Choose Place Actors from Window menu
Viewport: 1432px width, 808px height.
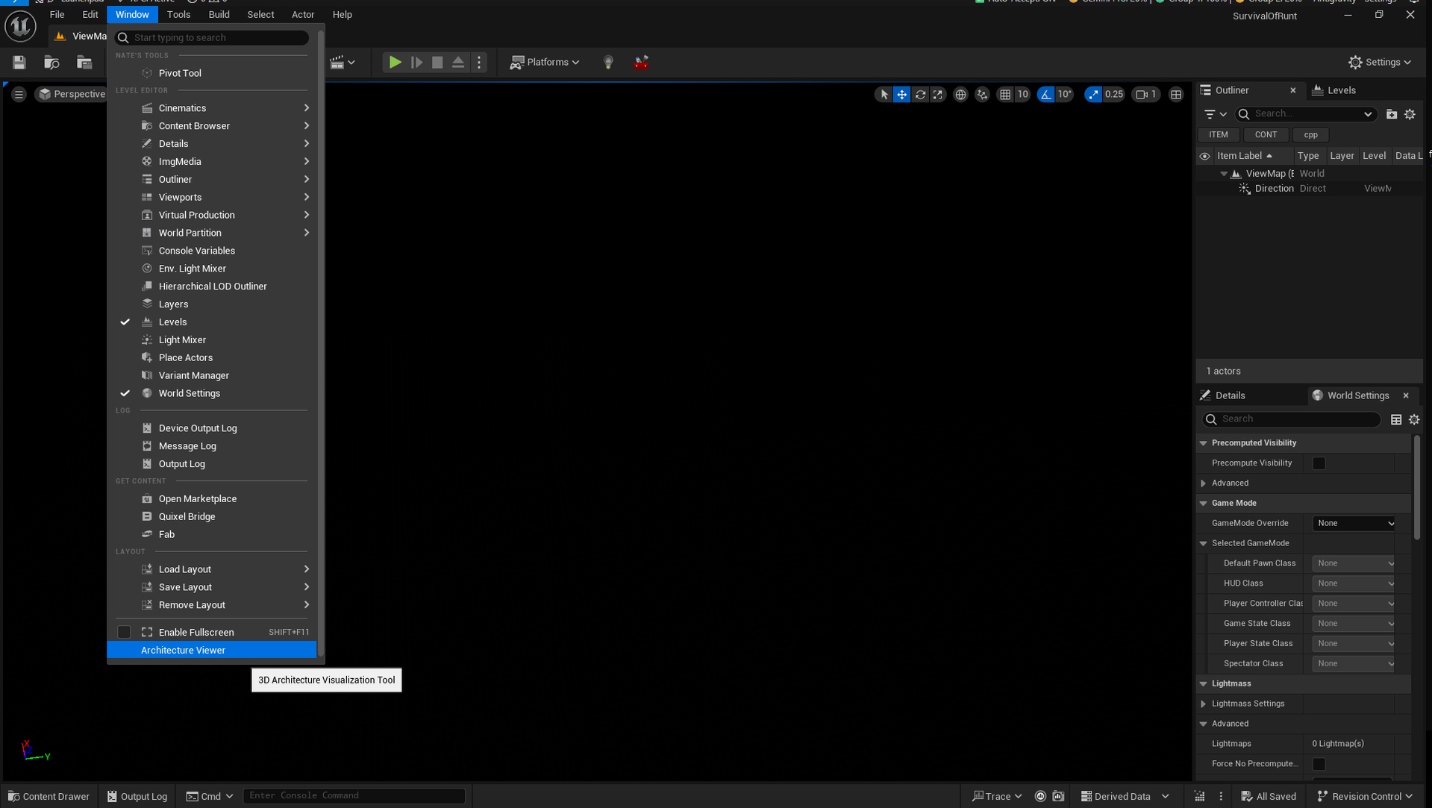tap(212, 358)
